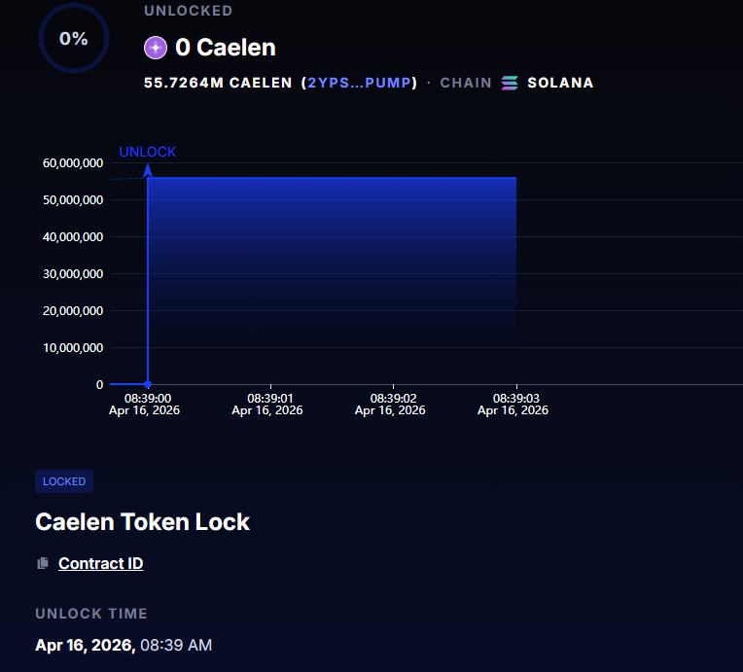This screenshot has width=743, height=672.
Task: Click the Caelen Token Lock heading
Action: point(142,522)
